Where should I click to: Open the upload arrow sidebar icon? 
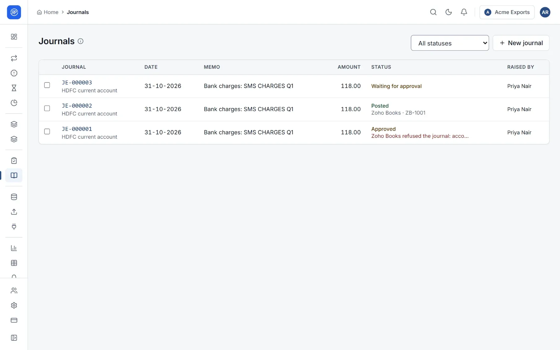point(14,212)
